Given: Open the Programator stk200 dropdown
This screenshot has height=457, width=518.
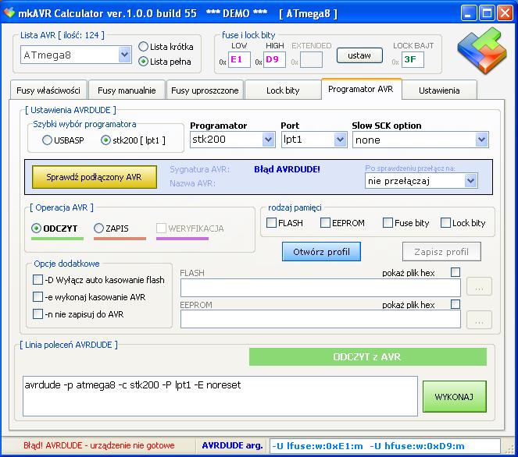Looking at the screenshot, I should click(x=268, y=140).
